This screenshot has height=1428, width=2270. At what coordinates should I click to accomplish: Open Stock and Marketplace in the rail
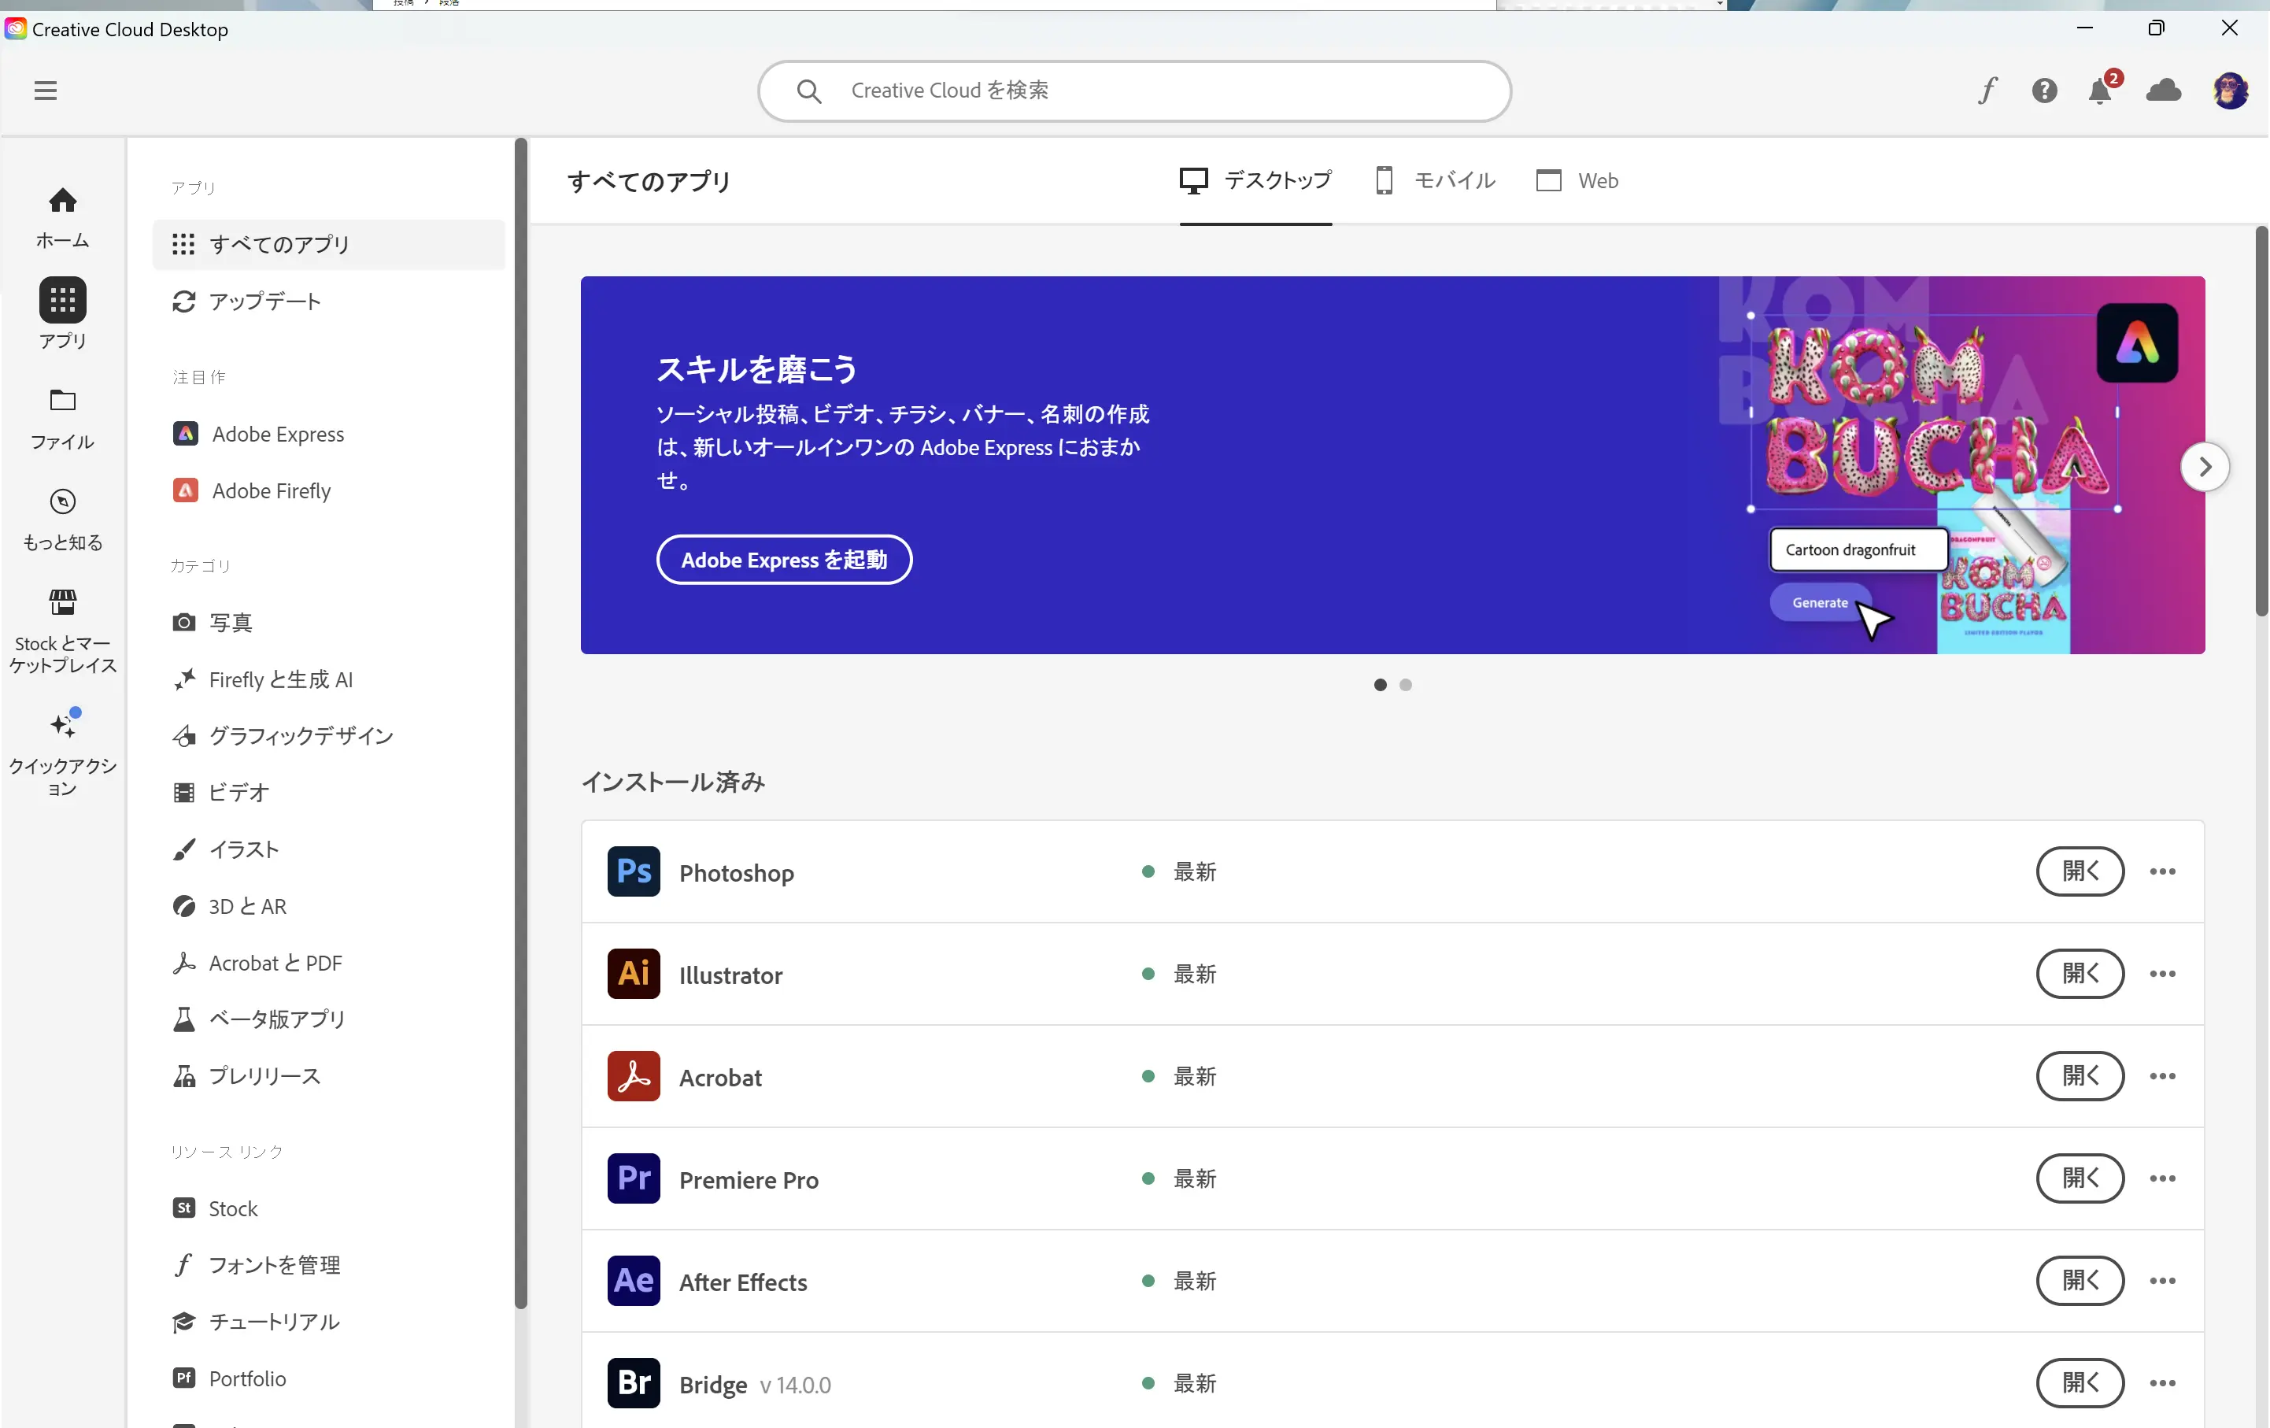62,630
